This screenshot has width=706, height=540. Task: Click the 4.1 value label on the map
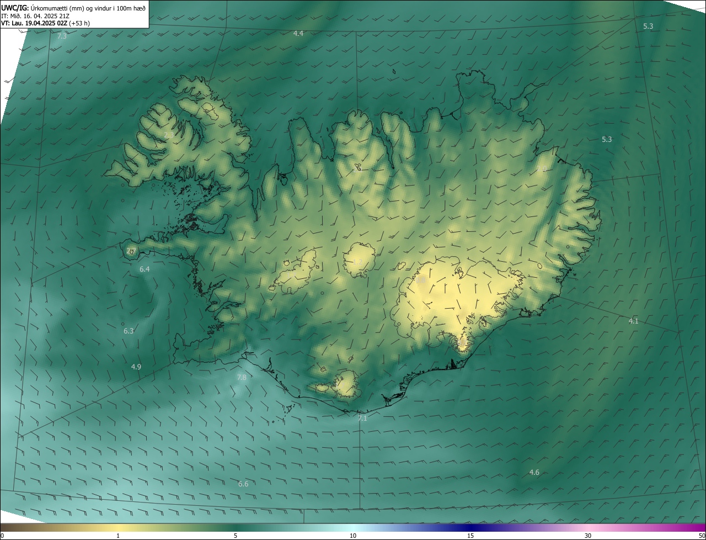[633, 321]
